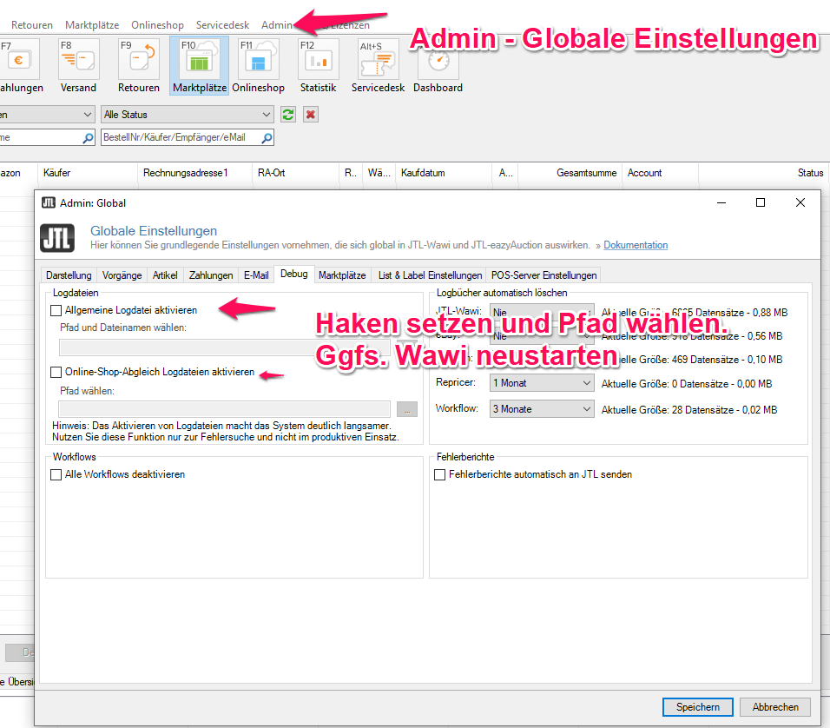Switch to POS-Server Einstellungen tab

(x=543, y=275)
